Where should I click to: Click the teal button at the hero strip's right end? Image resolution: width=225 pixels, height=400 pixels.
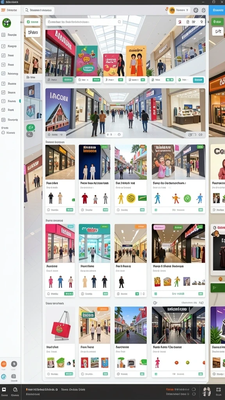click(198, 80)
